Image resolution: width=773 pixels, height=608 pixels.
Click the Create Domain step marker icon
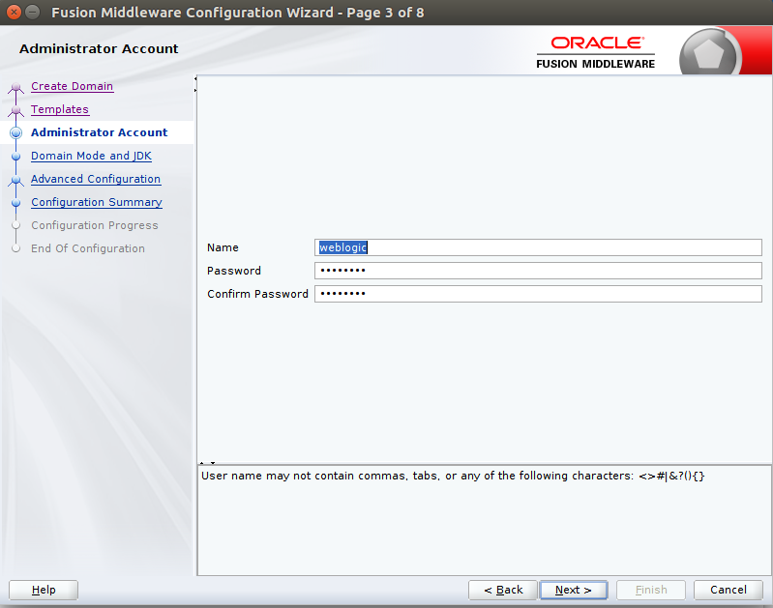coord(15,87)
